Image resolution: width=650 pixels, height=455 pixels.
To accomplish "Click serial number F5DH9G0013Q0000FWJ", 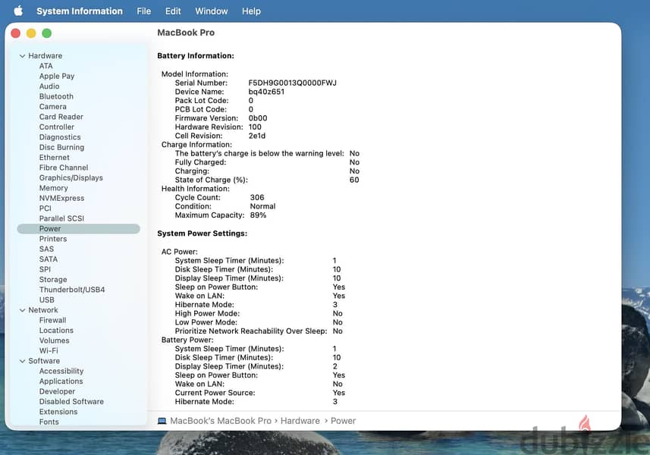I will coord(293,83).
